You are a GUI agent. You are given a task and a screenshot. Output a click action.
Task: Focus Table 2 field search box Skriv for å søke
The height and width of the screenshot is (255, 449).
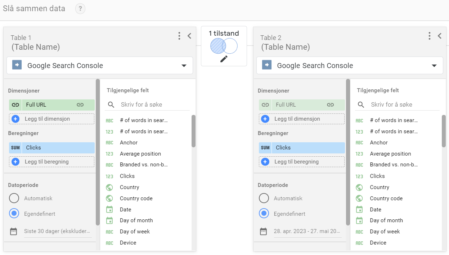pos(404,104)
